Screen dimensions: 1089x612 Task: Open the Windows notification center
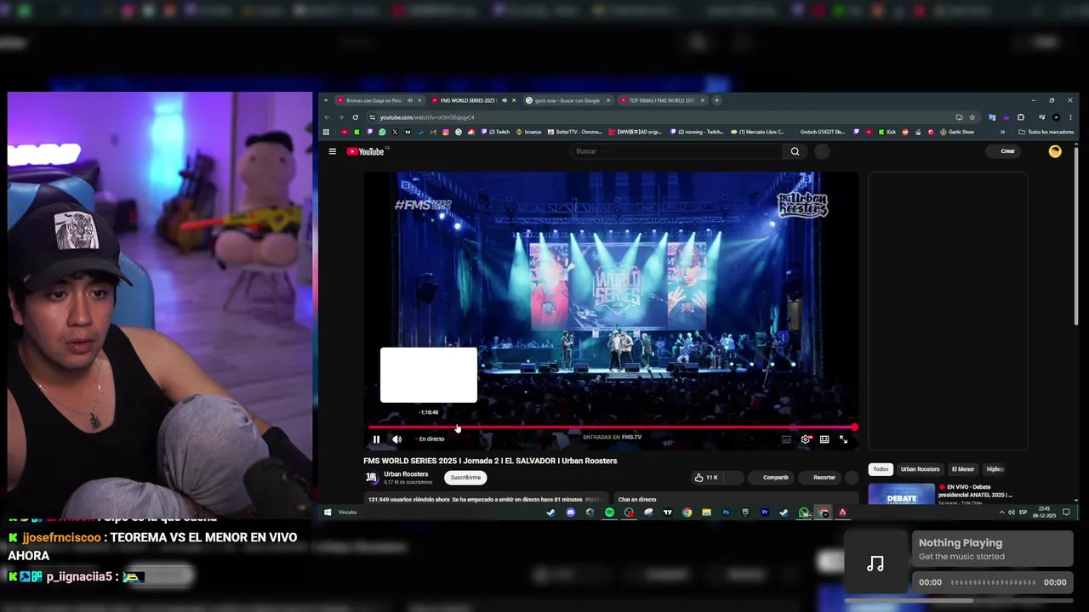coord(1066,513)
